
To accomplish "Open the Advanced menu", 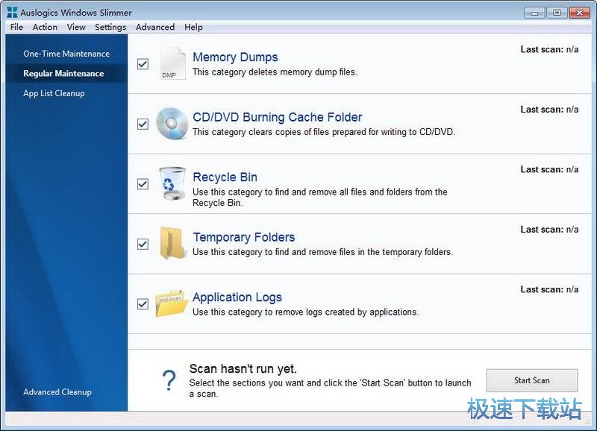I will pos(154,27).
